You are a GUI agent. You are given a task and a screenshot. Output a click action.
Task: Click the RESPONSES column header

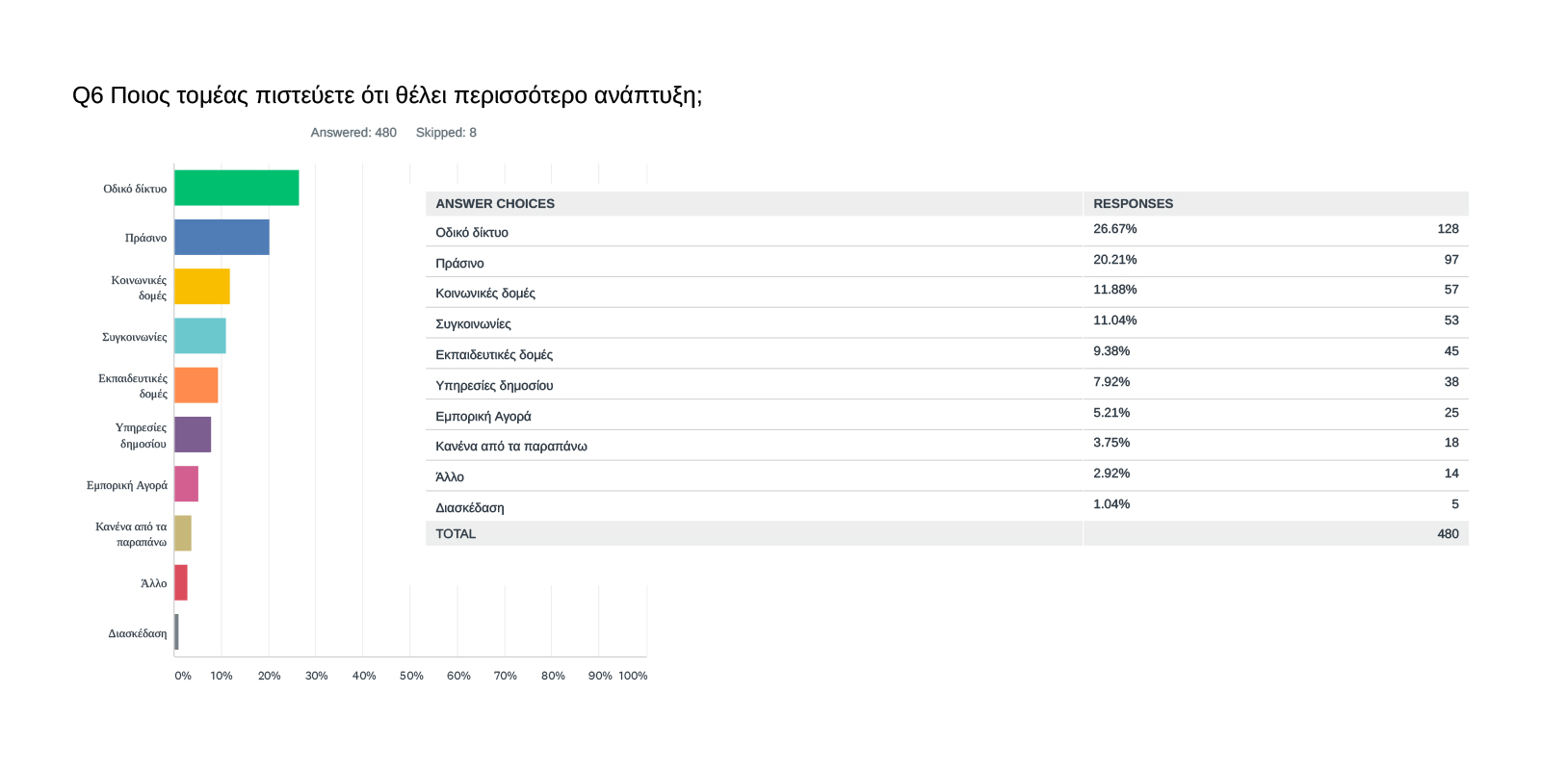click(x=1133, y=204)
